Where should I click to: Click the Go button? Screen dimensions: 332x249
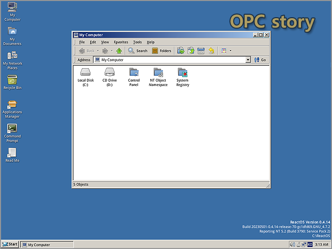pos(260,60)
